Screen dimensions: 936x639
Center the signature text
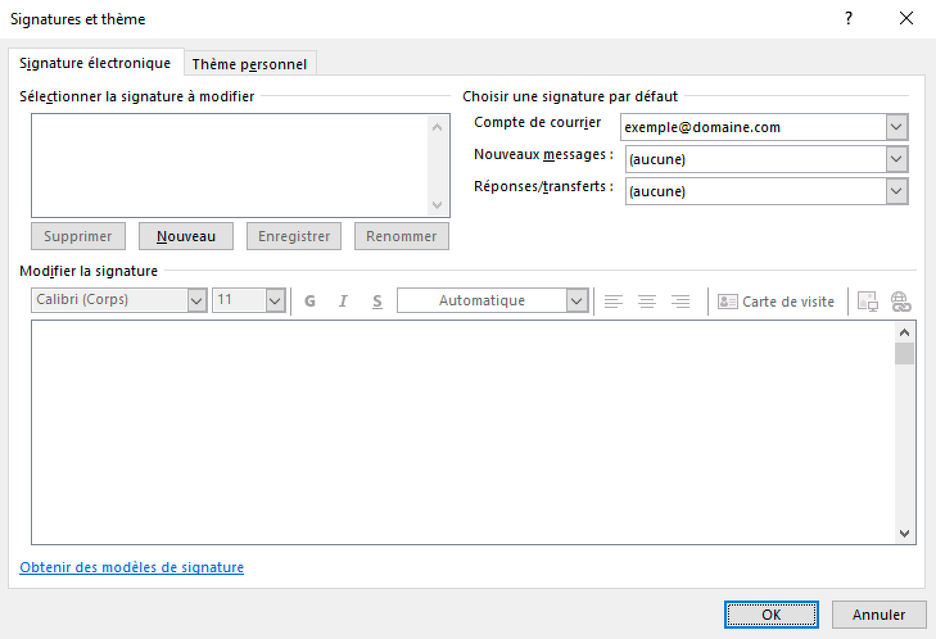647,300
